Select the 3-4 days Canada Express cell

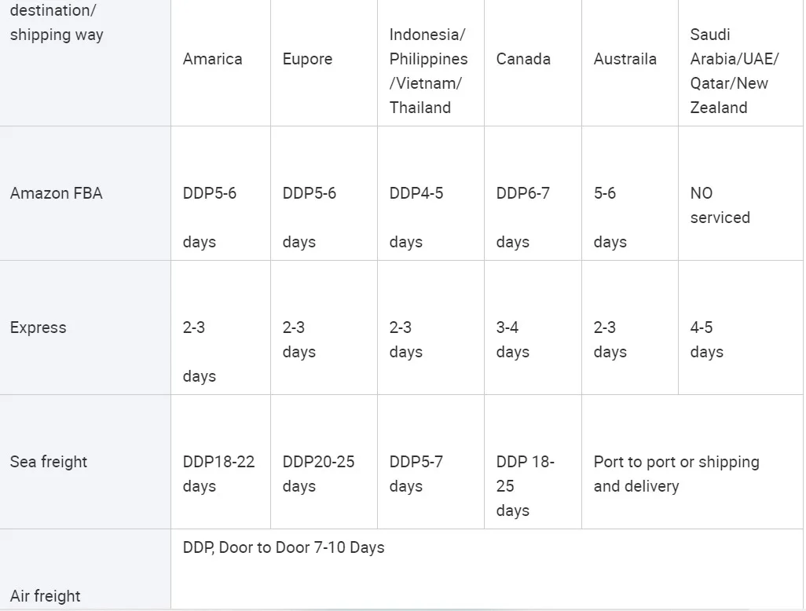[x=533, y=327]
